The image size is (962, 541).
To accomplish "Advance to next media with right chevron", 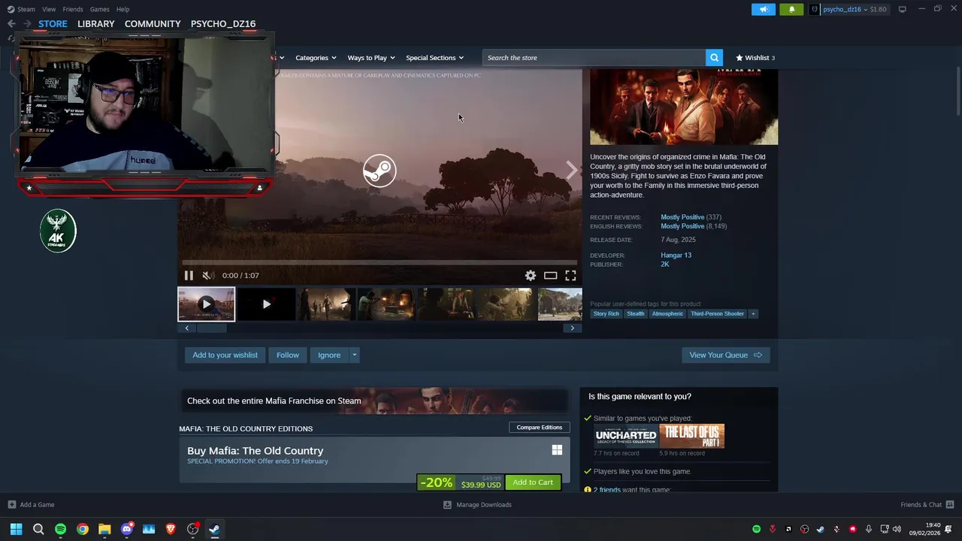I will [x=571, y=171].
